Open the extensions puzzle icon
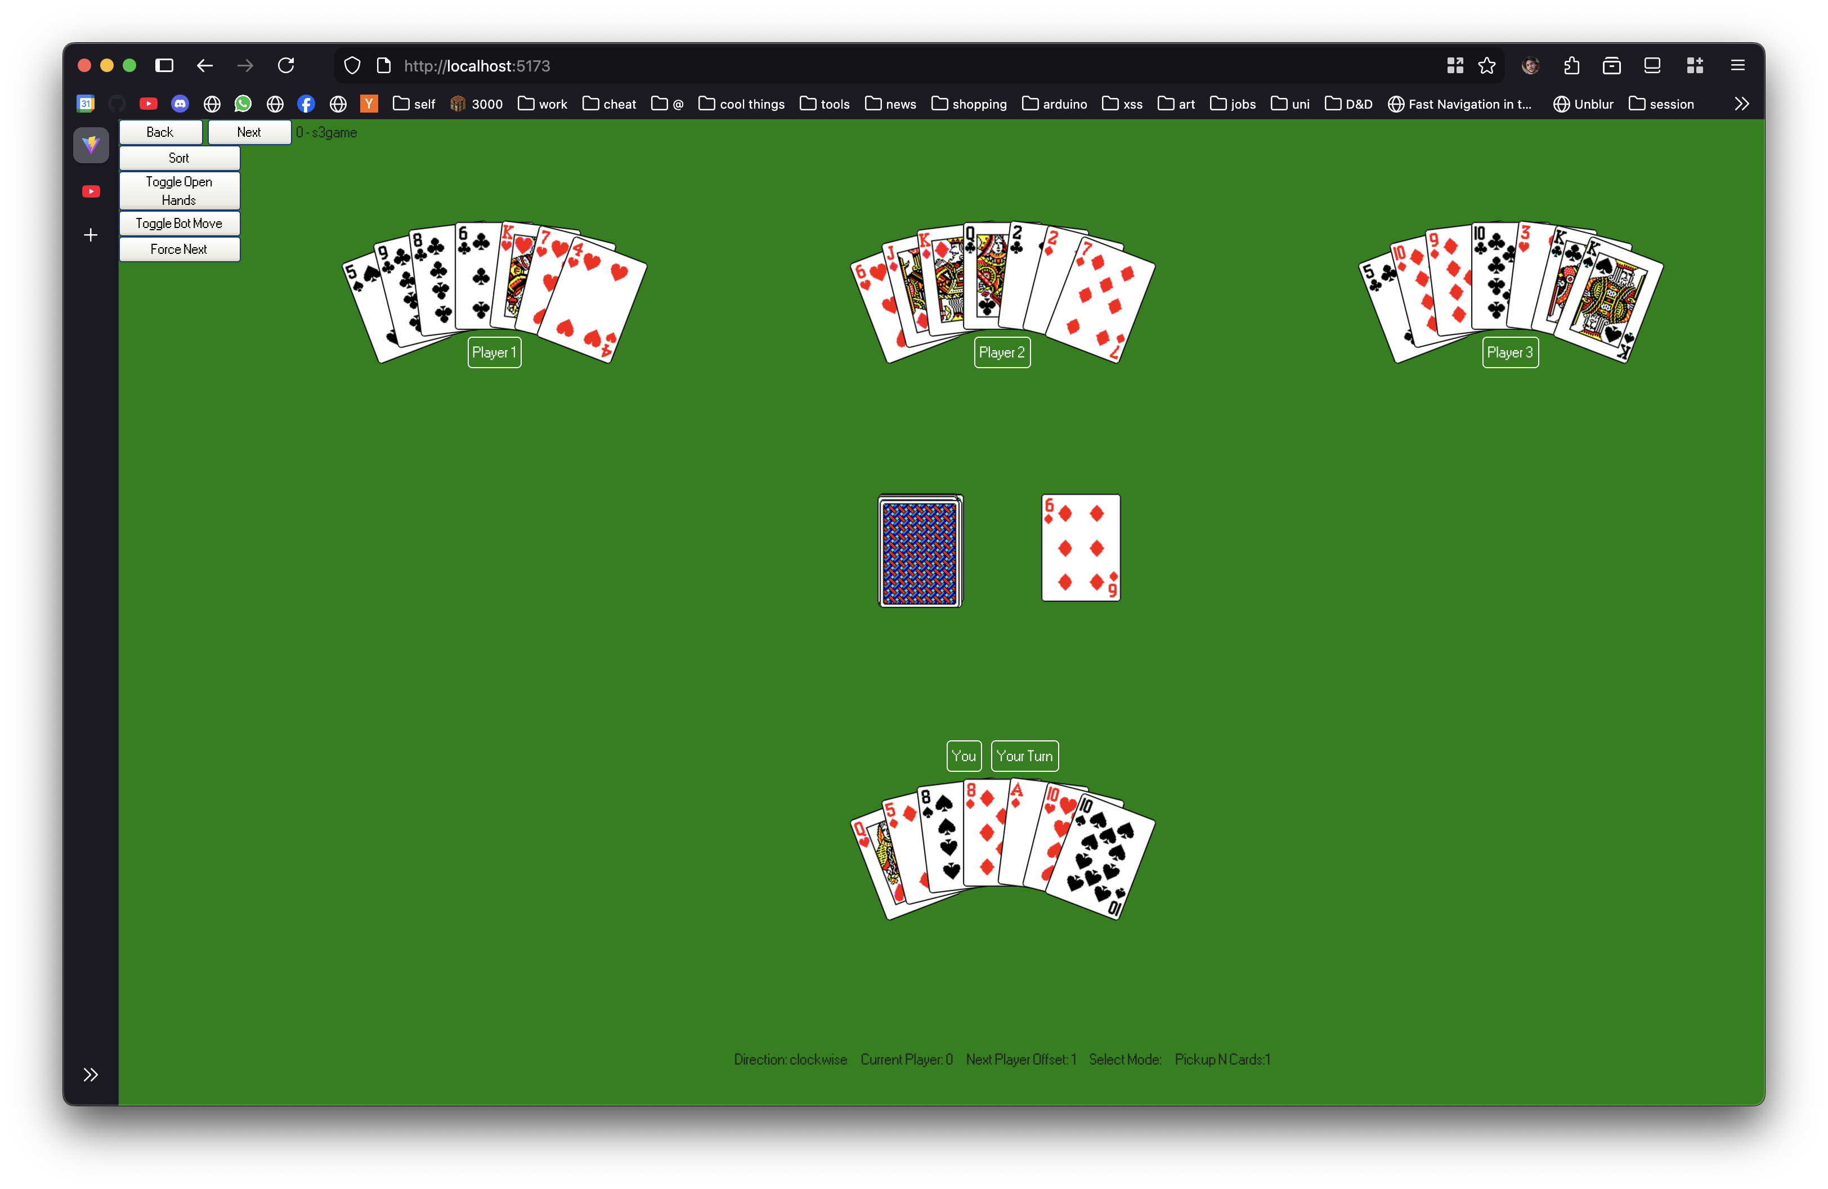This screenshot has height=1189, width=1828. pos(1571,66)
